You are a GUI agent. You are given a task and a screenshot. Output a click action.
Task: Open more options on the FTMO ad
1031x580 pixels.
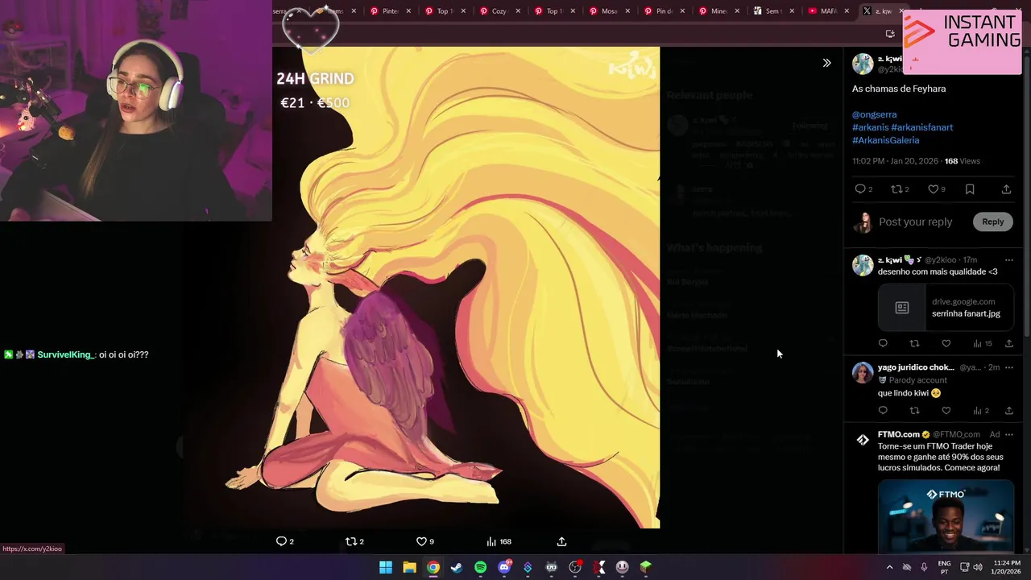(x=1008, y=434)
